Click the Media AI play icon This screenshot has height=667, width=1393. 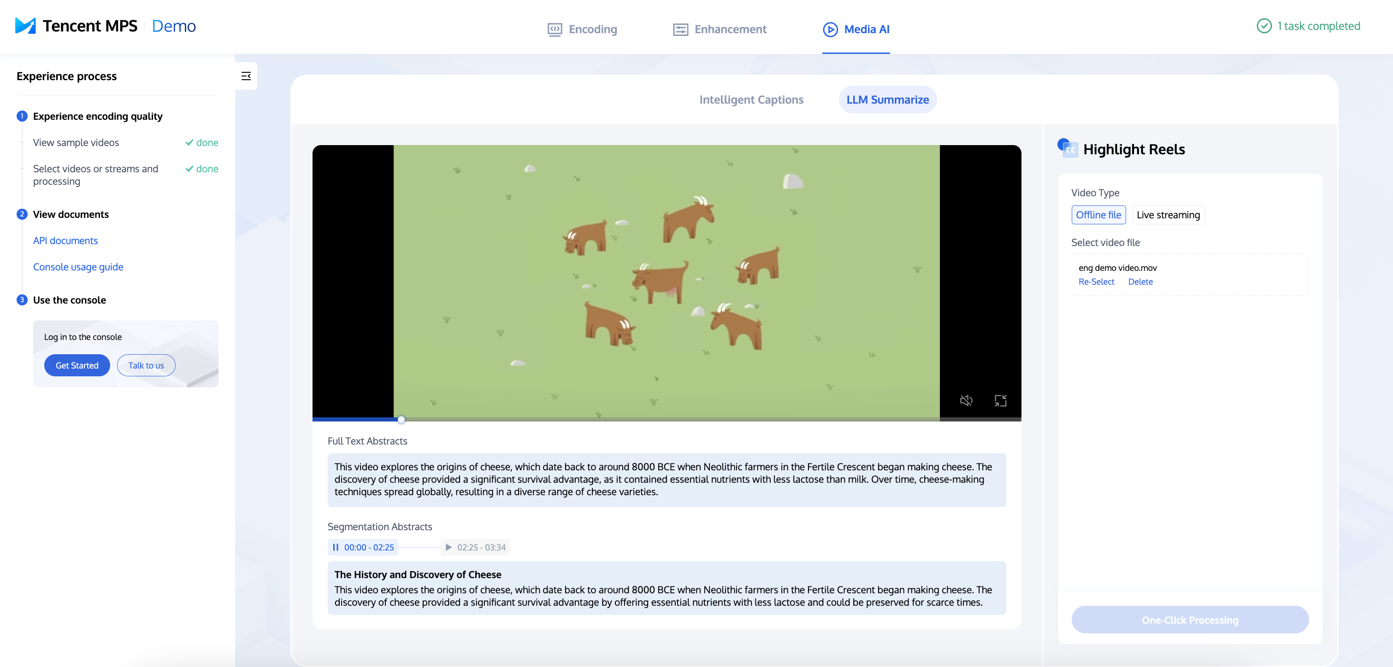830,29
